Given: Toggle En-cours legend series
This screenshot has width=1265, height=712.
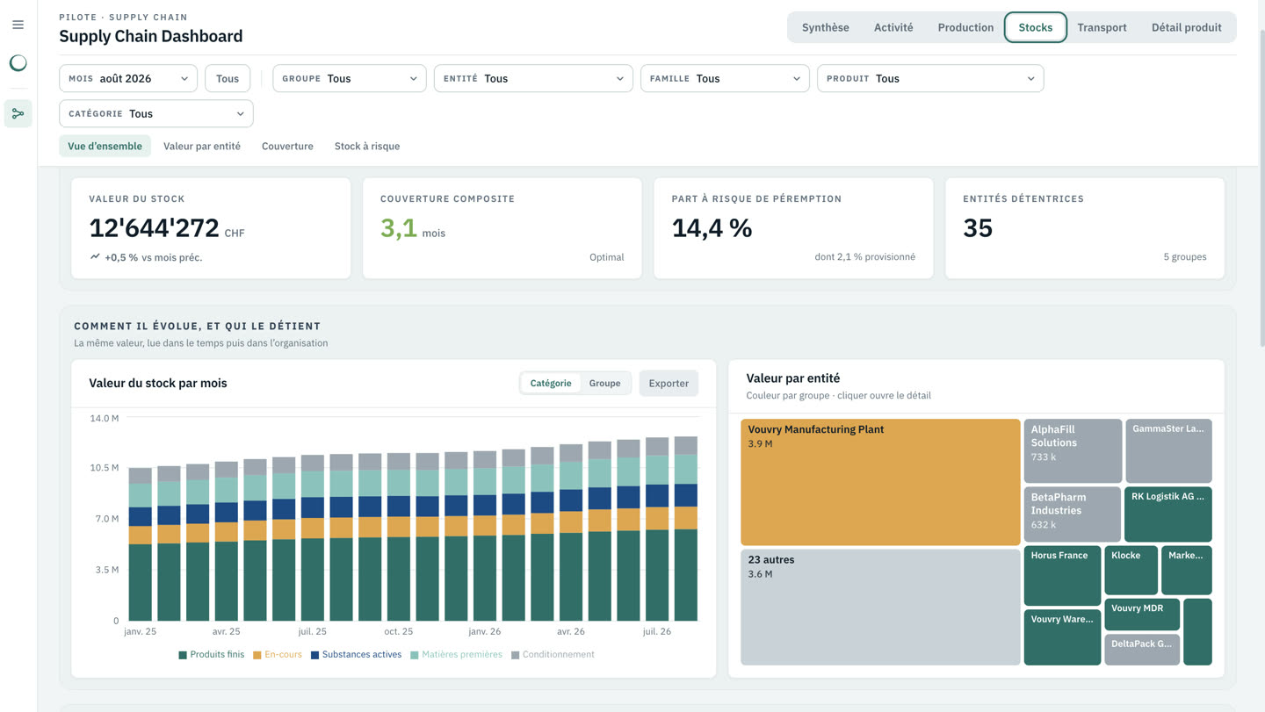Looking at the screenshot, I should [278, 654].
